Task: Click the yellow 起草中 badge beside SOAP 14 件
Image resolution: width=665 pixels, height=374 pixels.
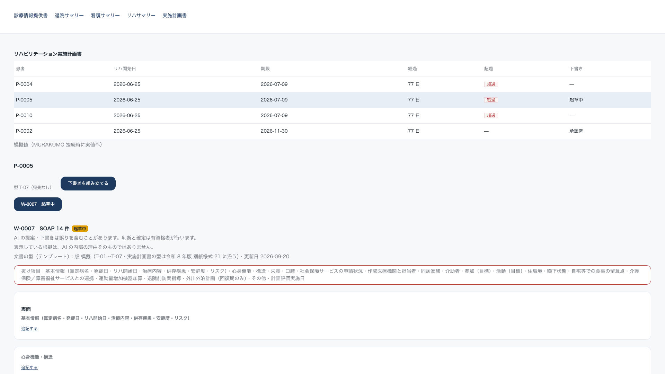Action: coord(80,229)
